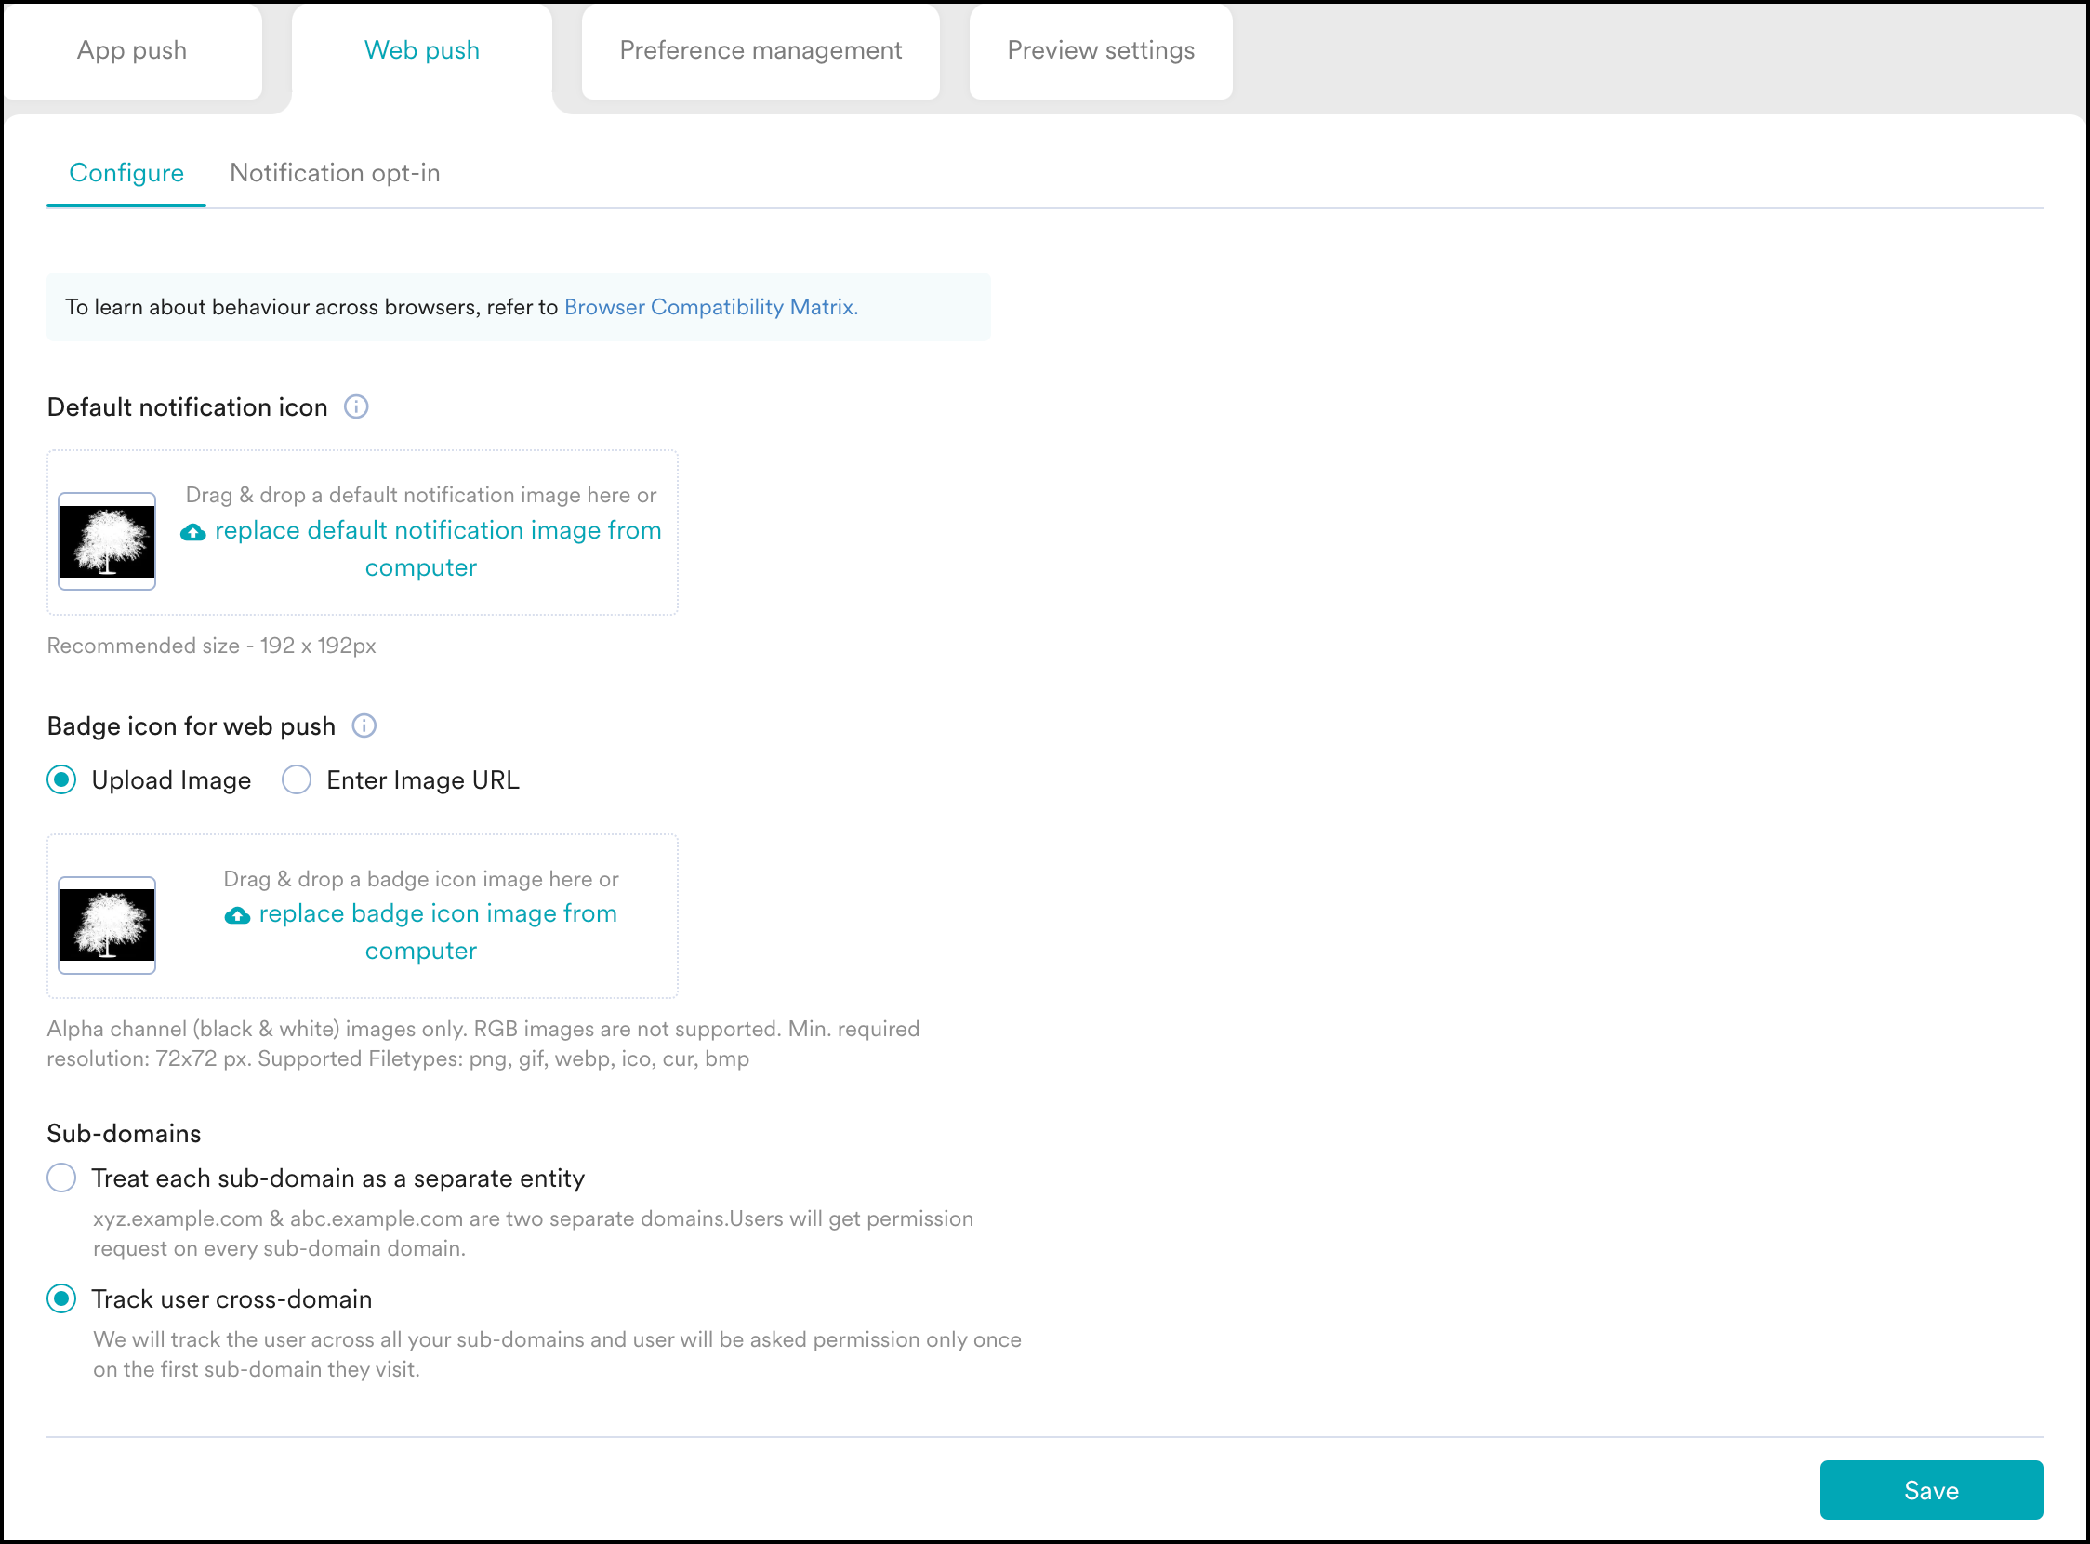Click info icon beside Badge icon heading
This screenshot has width=2090, height=1544.
(364, 725)
